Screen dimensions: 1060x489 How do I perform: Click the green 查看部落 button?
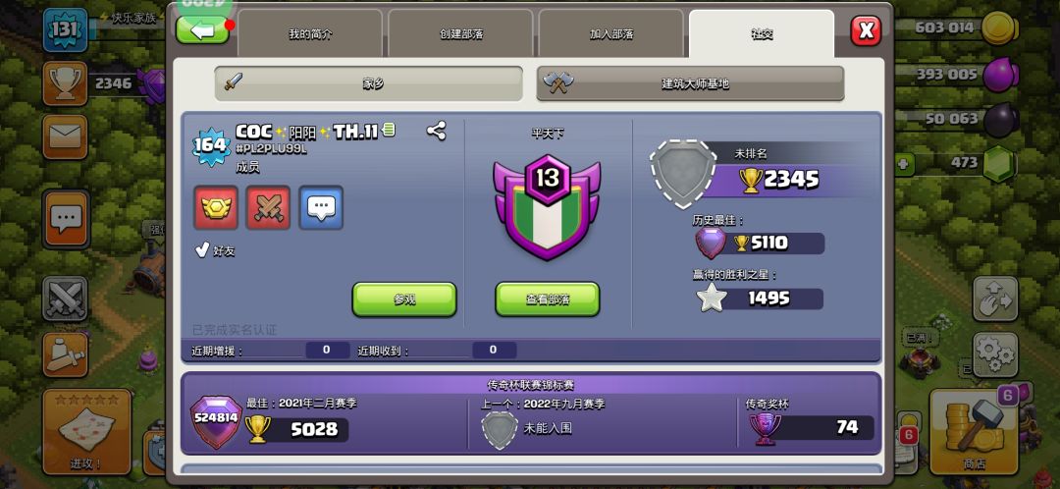click(x=548, y=299)
